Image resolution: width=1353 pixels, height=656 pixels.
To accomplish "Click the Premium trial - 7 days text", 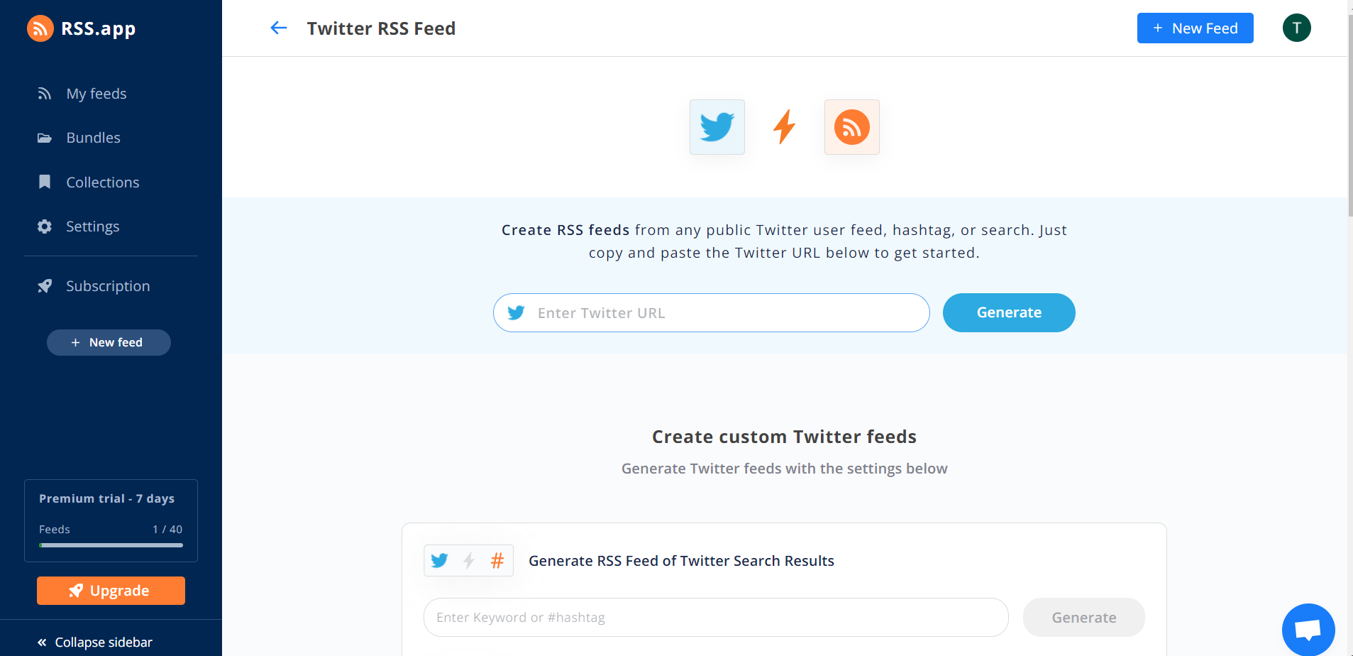I will point(106,498).
